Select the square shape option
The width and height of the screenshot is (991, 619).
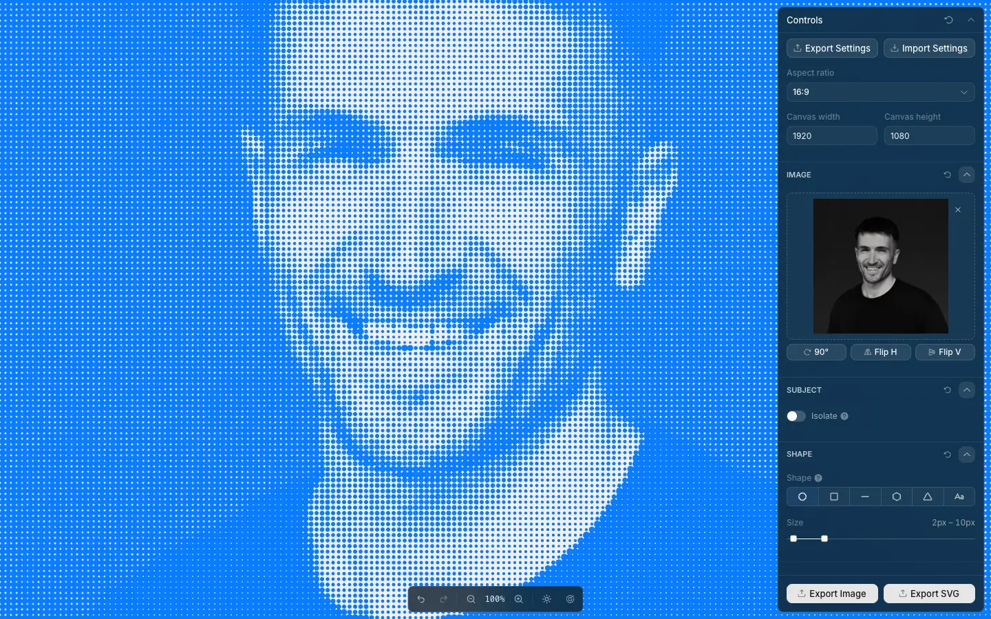pyautogui.click(x=834, y=497)
